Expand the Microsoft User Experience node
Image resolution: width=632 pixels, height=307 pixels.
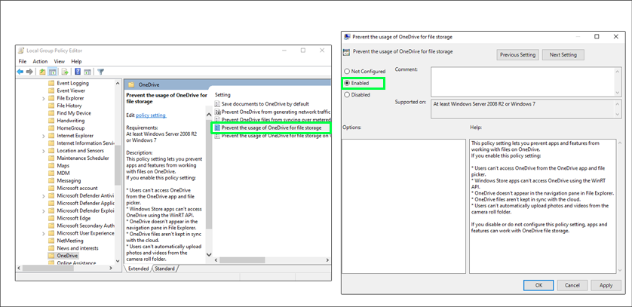coord(44,233)
